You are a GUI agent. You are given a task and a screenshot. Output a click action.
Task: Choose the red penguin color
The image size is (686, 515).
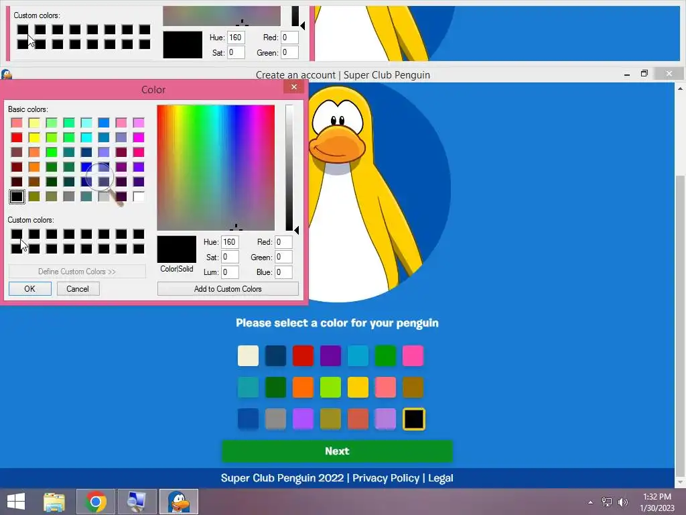point(303,355)
